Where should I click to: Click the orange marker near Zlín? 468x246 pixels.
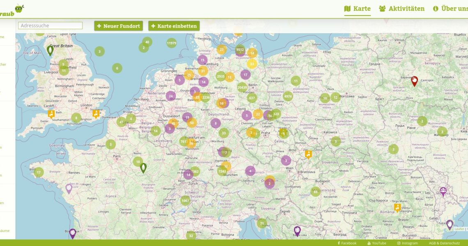pos(308,154)
